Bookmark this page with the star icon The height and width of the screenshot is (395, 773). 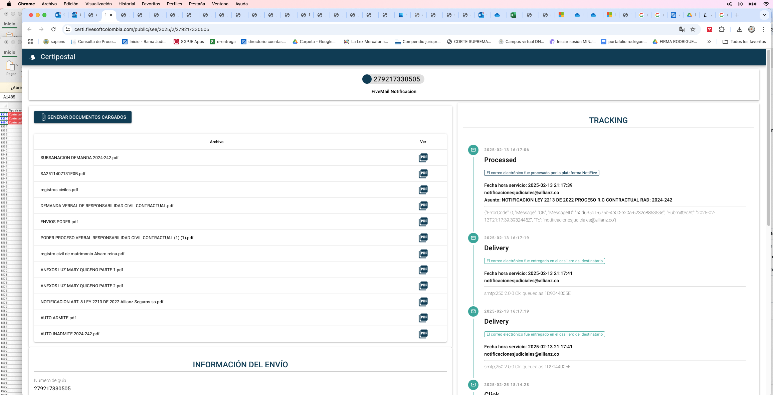click(x=693, y=29)
